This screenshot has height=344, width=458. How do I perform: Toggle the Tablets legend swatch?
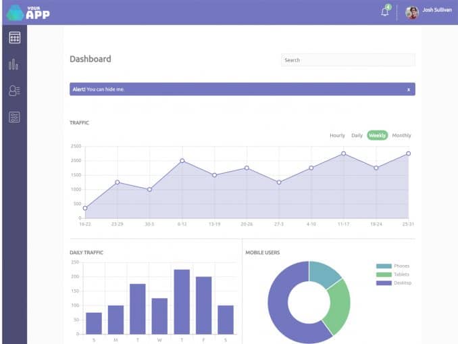(x=384, y=274)
